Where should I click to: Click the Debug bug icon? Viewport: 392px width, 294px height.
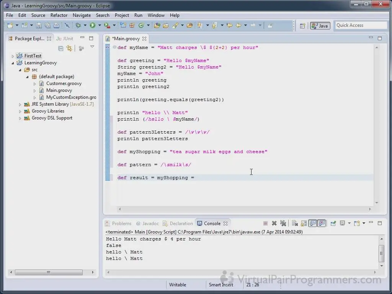pos(78,26)
